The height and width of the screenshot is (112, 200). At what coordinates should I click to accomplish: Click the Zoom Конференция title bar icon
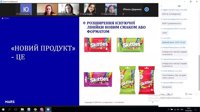pyautogui.click(x=1, y=1)
